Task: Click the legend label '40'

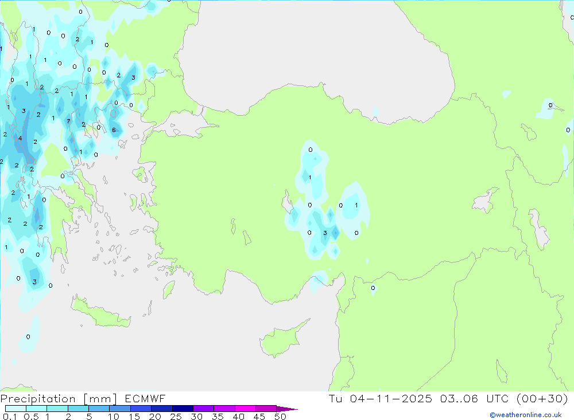Action: click(x=238, y=417)
